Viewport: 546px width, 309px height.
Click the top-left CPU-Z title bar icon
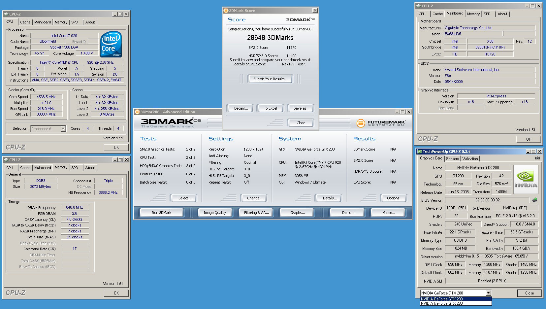(6, 14)
